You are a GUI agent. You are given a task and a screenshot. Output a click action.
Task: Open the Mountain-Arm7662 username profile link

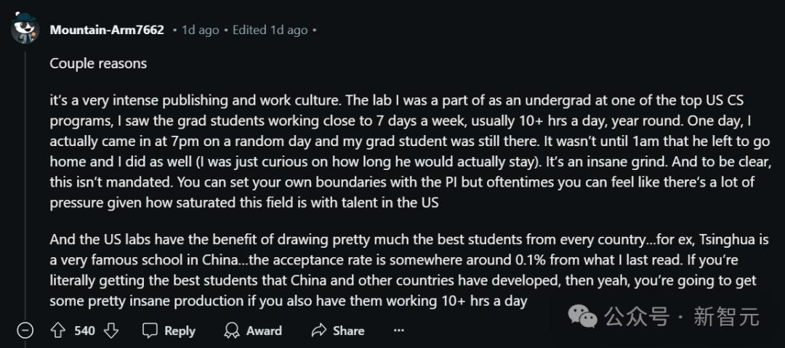pyautogui.click(x=107, y=30)
